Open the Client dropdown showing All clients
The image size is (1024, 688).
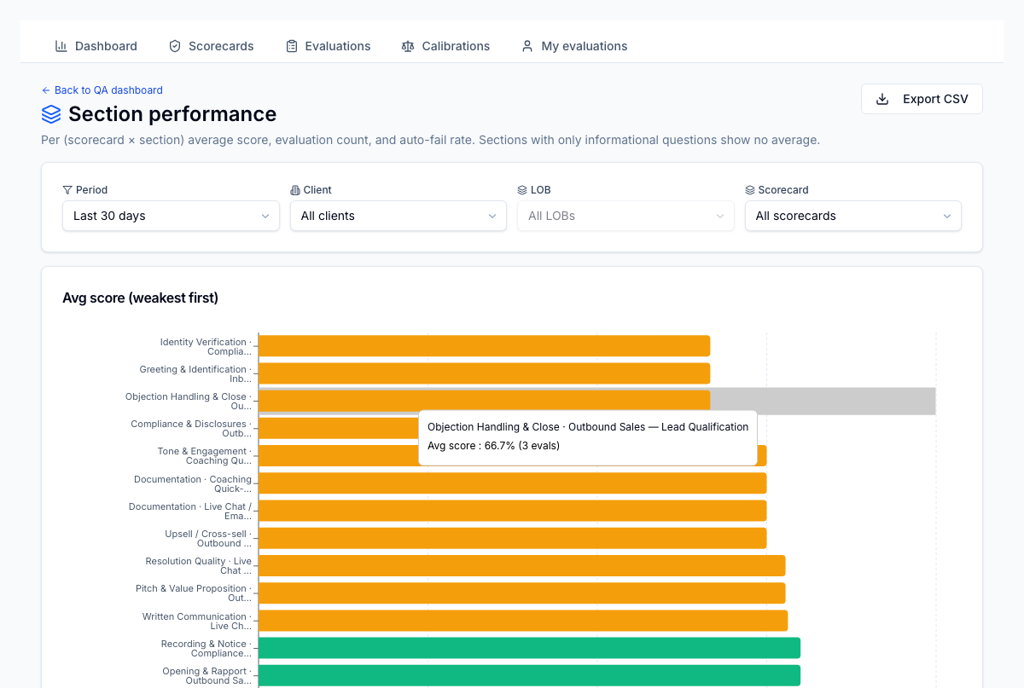pos(399,216)
